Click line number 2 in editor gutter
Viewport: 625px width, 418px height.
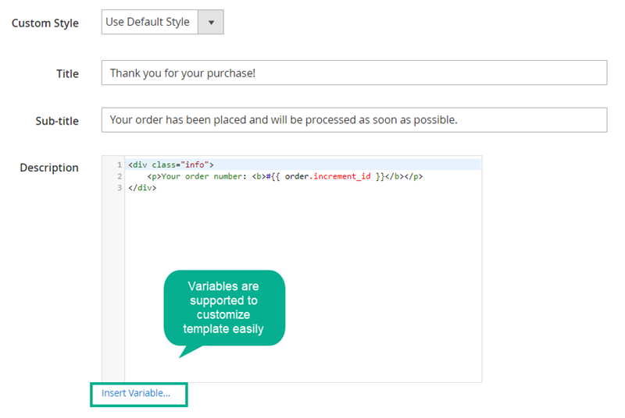pyautogui.click(x=120, y=176)
